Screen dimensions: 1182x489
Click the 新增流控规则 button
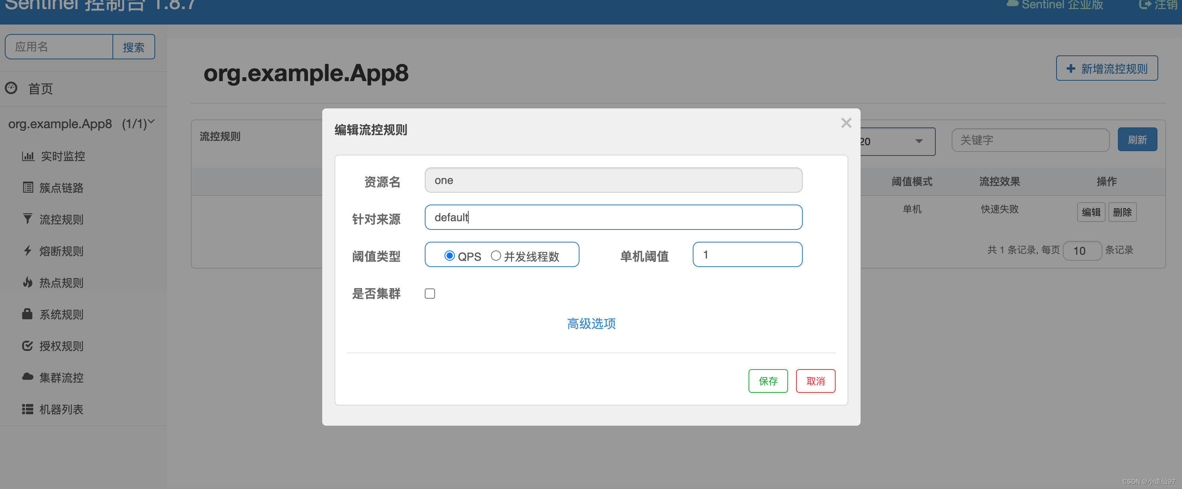click(x=1107, y=68)
